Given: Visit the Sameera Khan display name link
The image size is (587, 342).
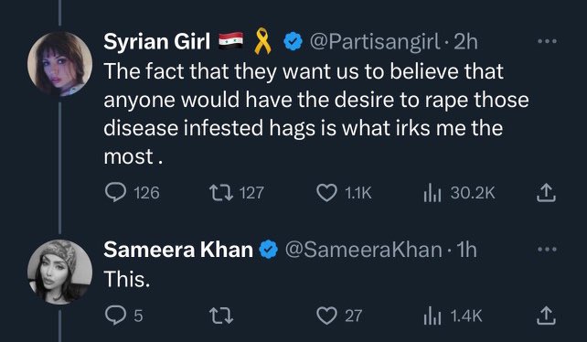Looking at the screenshot, I should coord(178,250).
